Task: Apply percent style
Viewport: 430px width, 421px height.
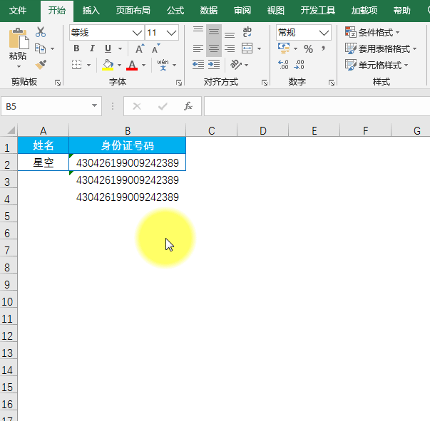Action: click(x=308, y=49)
